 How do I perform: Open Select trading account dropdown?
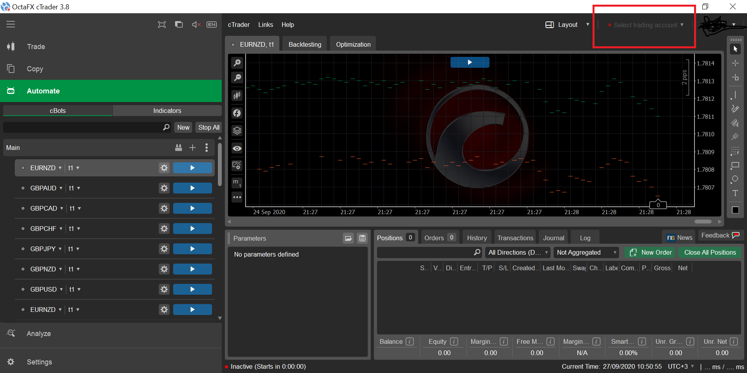tap(646, 25)
